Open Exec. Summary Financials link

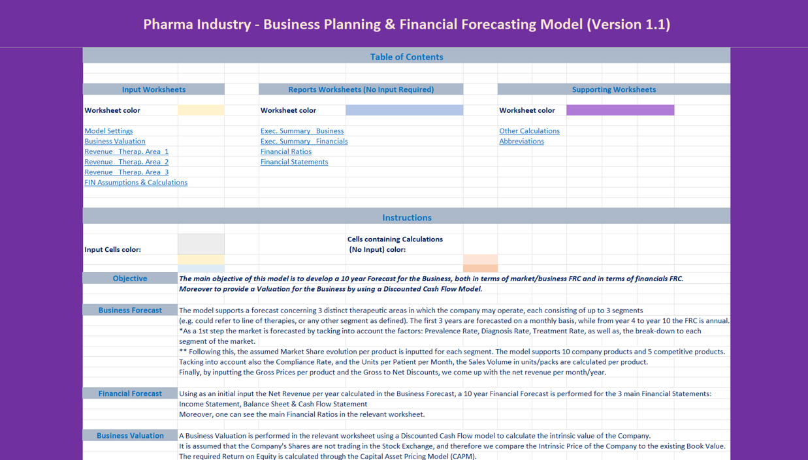tap(304, 142)
